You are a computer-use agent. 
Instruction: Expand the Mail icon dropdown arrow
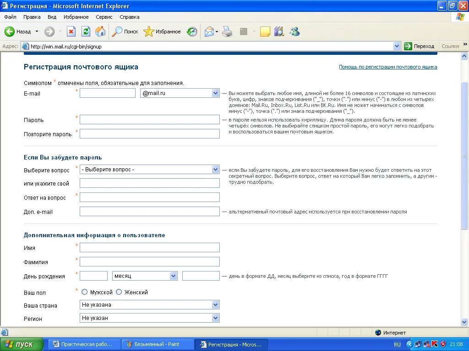click(x=217, y=32)
